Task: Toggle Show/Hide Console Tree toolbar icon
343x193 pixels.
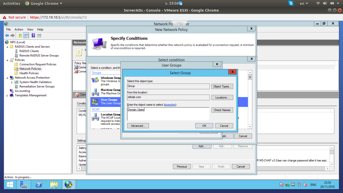Action: tap(26, 35)
